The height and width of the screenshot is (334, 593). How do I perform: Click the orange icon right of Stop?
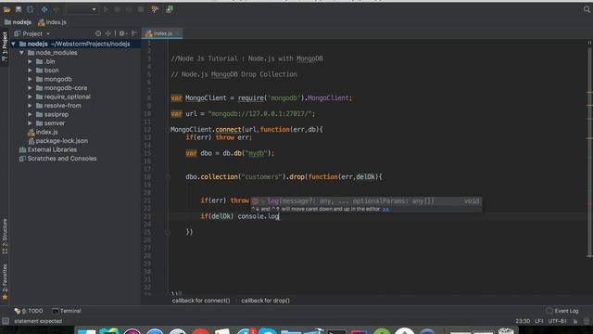click(x=155, y=9)
